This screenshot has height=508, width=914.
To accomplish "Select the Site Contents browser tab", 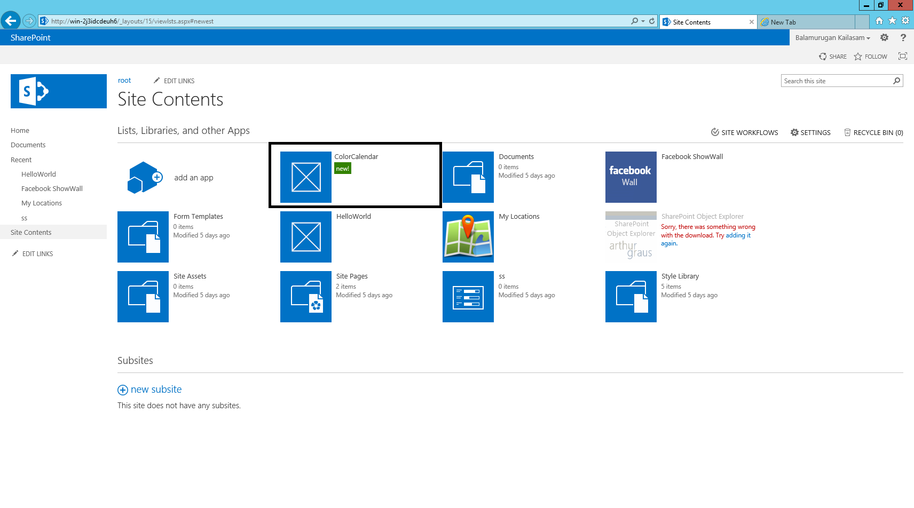I will (708, 22).
